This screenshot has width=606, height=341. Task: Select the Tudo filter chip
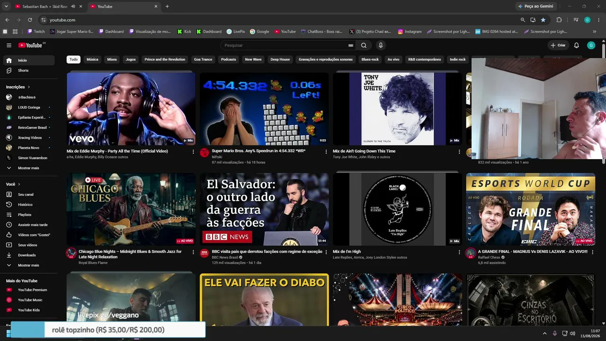pyautogui.click(x=73, y=60)
